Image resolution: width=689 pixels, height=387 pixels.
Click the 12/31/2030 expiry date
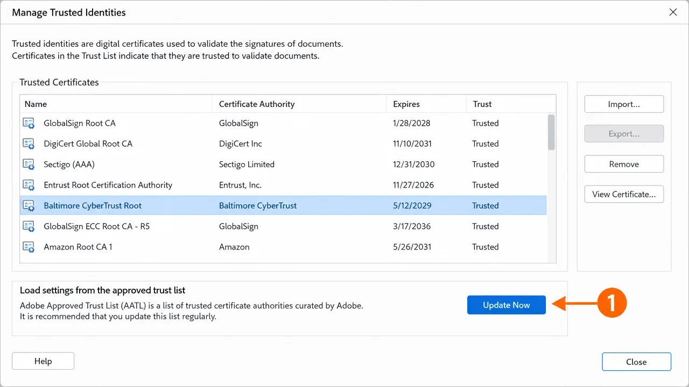click(x=414, y=164)
